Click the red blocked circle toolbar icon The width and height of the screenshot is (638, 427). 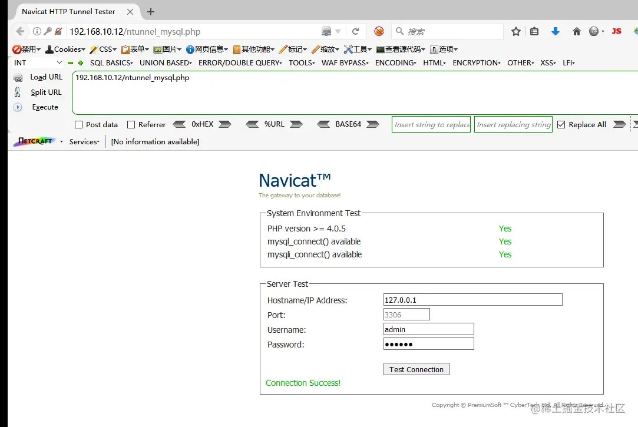[379, 31]
